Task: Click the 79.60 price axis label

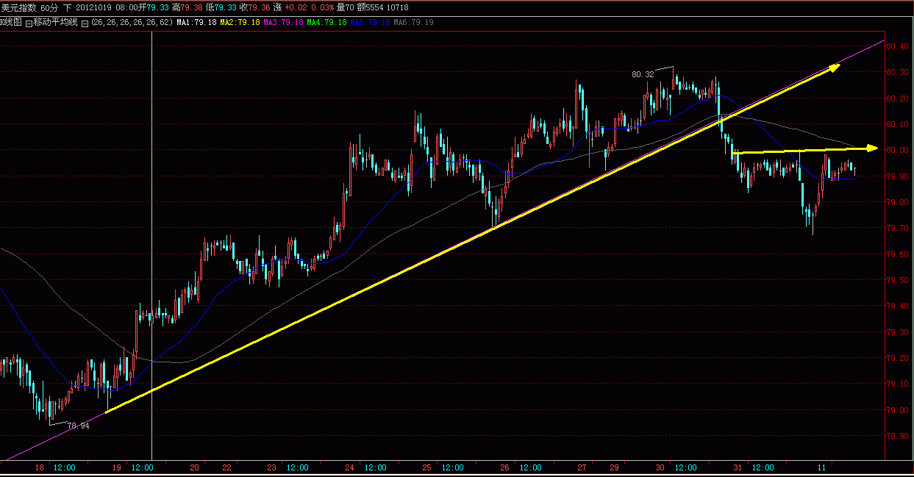Action: coord(898,254)
